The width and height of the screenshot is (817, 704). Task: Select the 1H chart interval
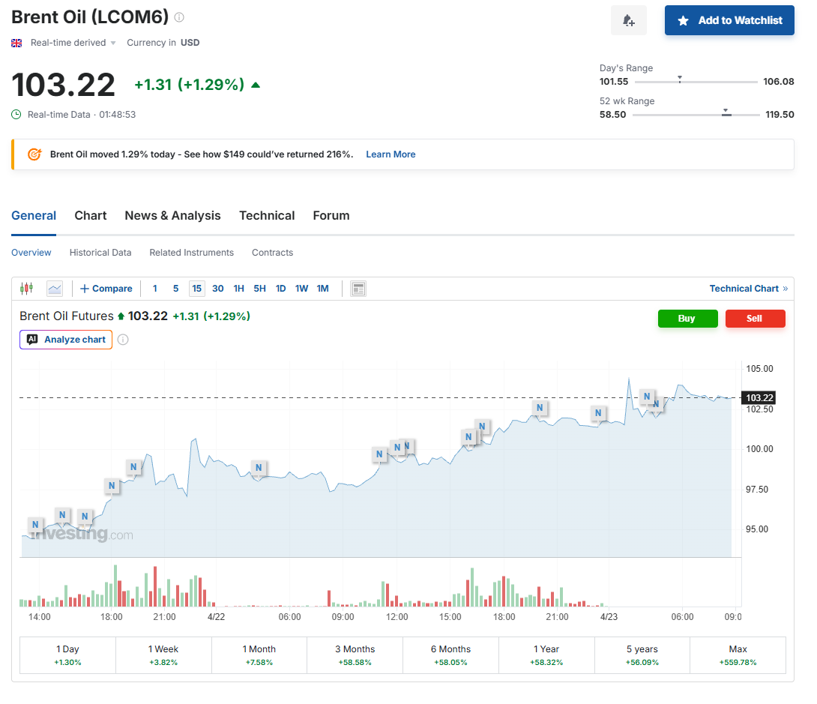click(238, 289)
